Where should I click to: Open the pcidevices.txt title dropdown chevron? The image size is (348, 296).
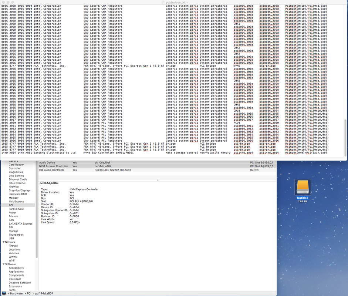point(187,2)
